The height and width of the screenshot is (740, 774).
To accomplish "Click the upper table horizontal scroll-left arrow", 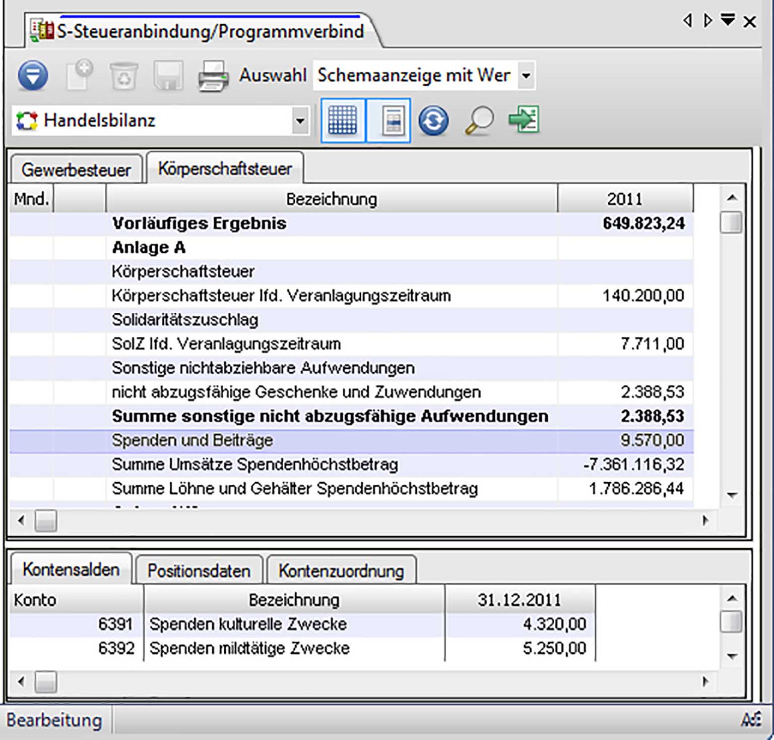I will coord(21,521).
